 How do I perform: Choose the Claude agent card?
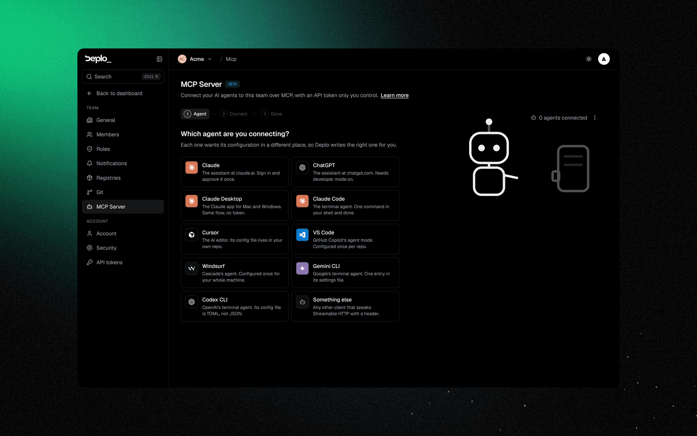[x=234, y=172]
